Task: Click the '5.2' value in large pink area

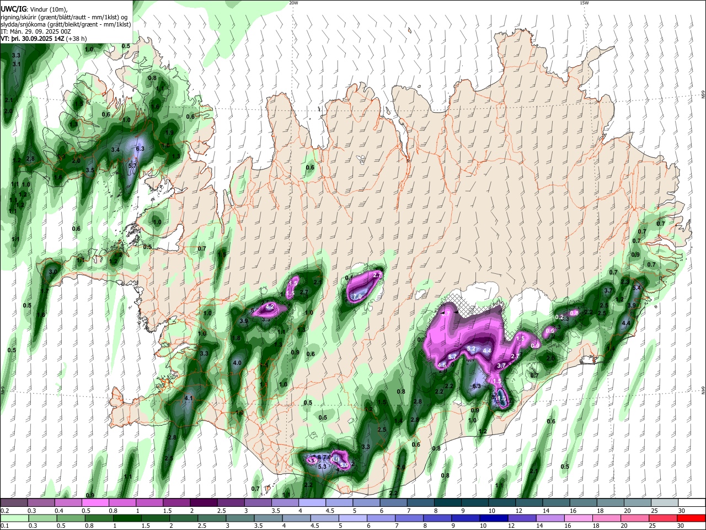Action: (x=471, y=349)
